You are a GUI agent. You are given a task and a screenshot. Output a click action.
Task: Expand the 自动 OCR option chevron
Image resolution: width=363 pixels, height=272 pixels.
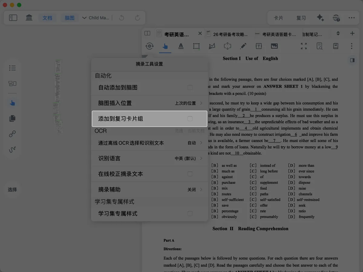click(201, 143)
